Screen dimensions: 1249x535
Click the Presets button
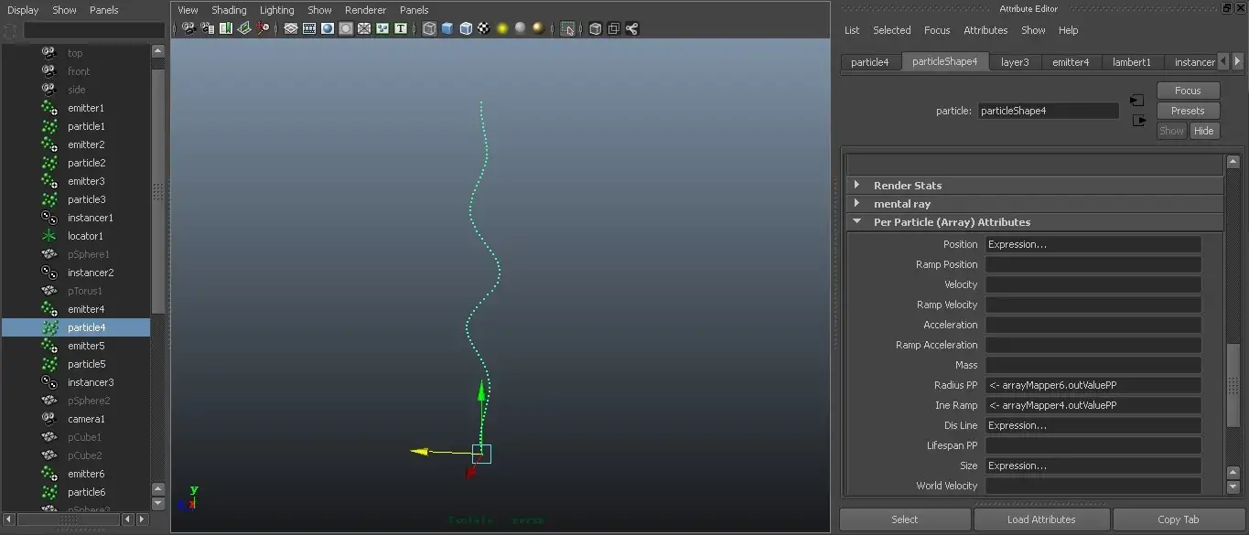tap(1188, 111)
